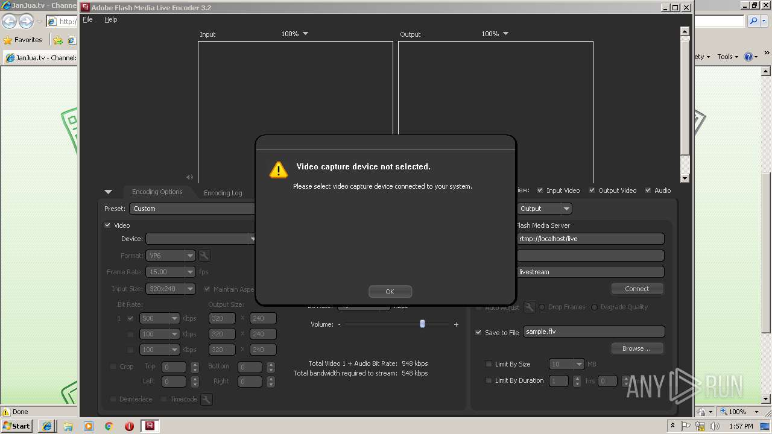Click the rtmp://localhost/live URL field
The width and height of the screenshot is (772, 434).
pos(590,239)
